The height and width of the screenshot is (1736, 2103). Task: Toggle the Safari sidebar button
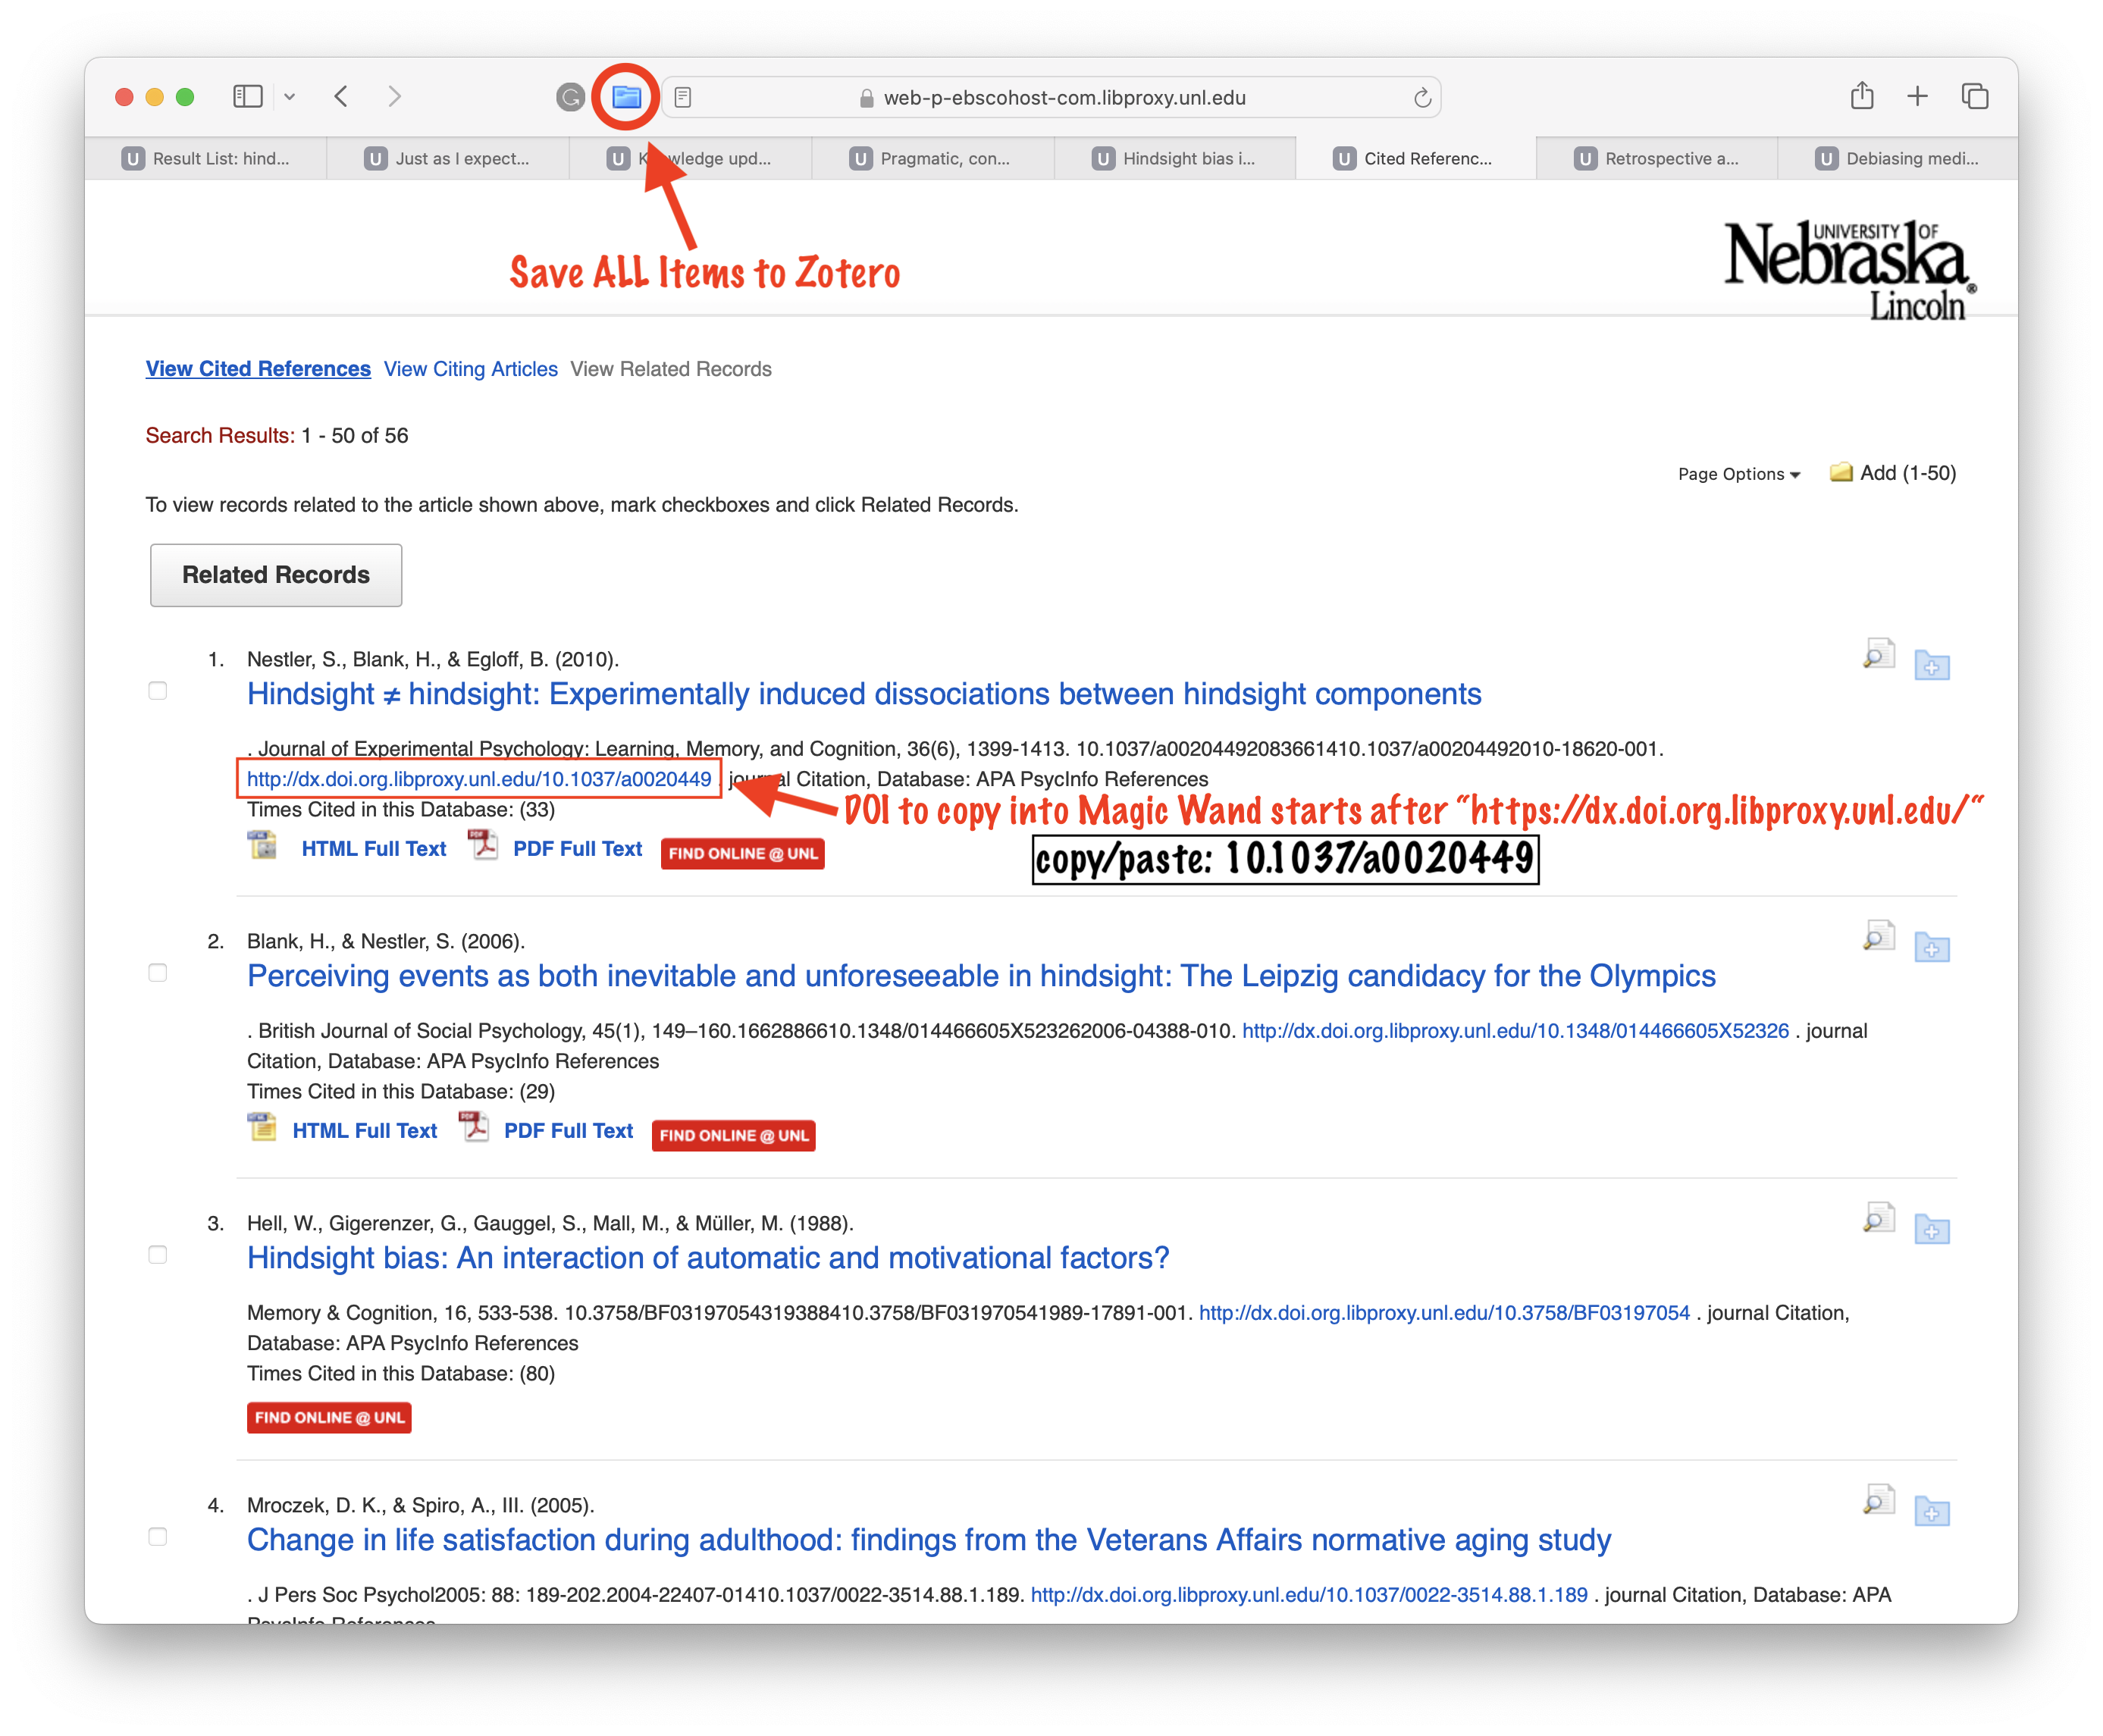coord(247,97)
